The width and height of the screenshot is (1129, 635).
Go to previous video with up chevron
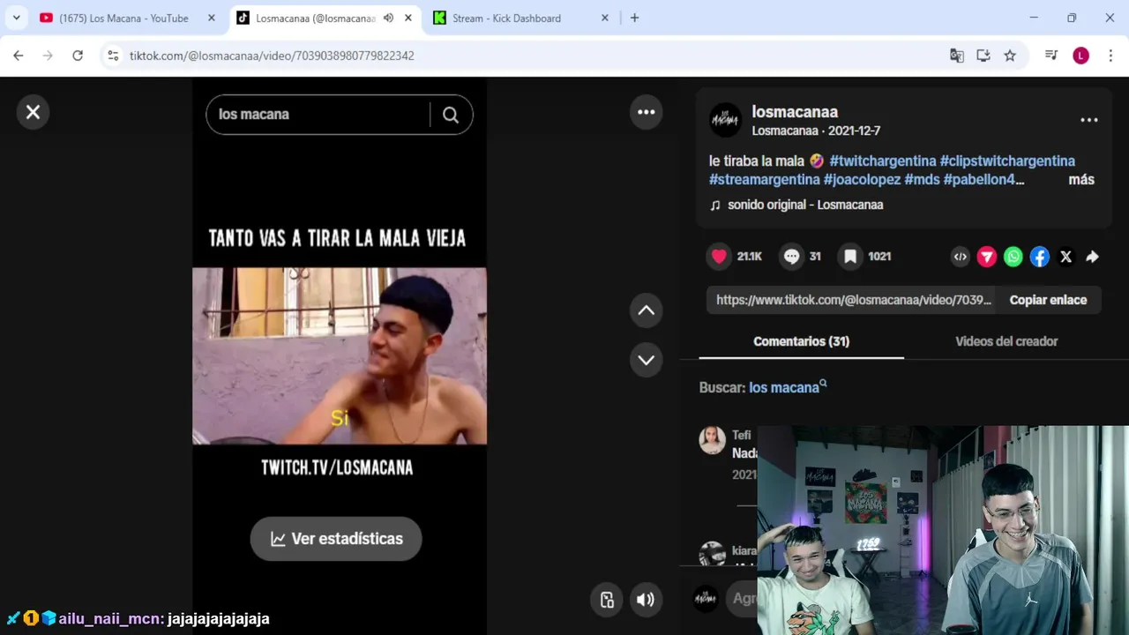point(647,310)
